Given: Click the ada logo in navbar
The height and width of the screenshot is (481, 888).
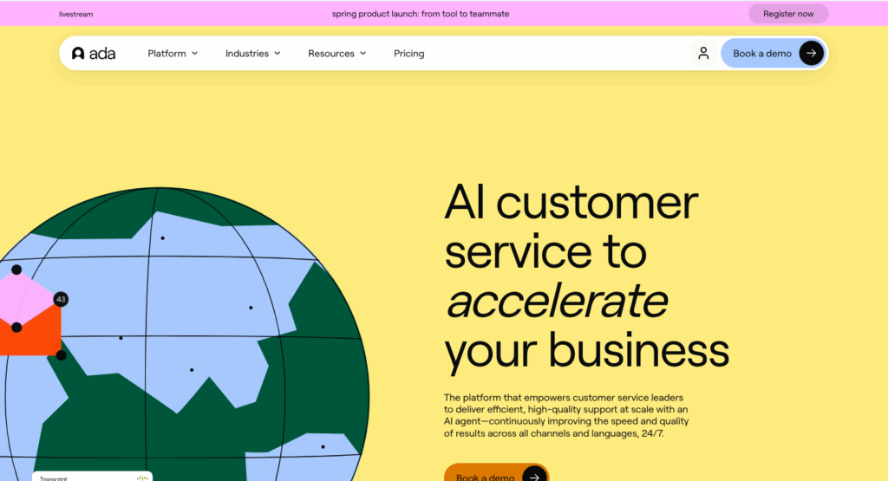Looking at the screenshot, I should [x=94, y=53].
